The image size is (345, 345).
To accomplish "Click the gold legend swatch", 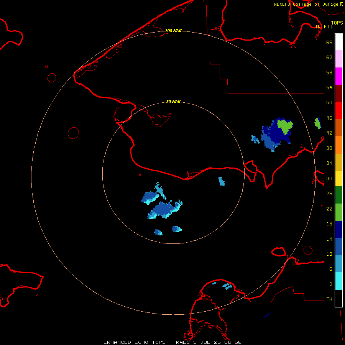I will (x=338, y=162).
